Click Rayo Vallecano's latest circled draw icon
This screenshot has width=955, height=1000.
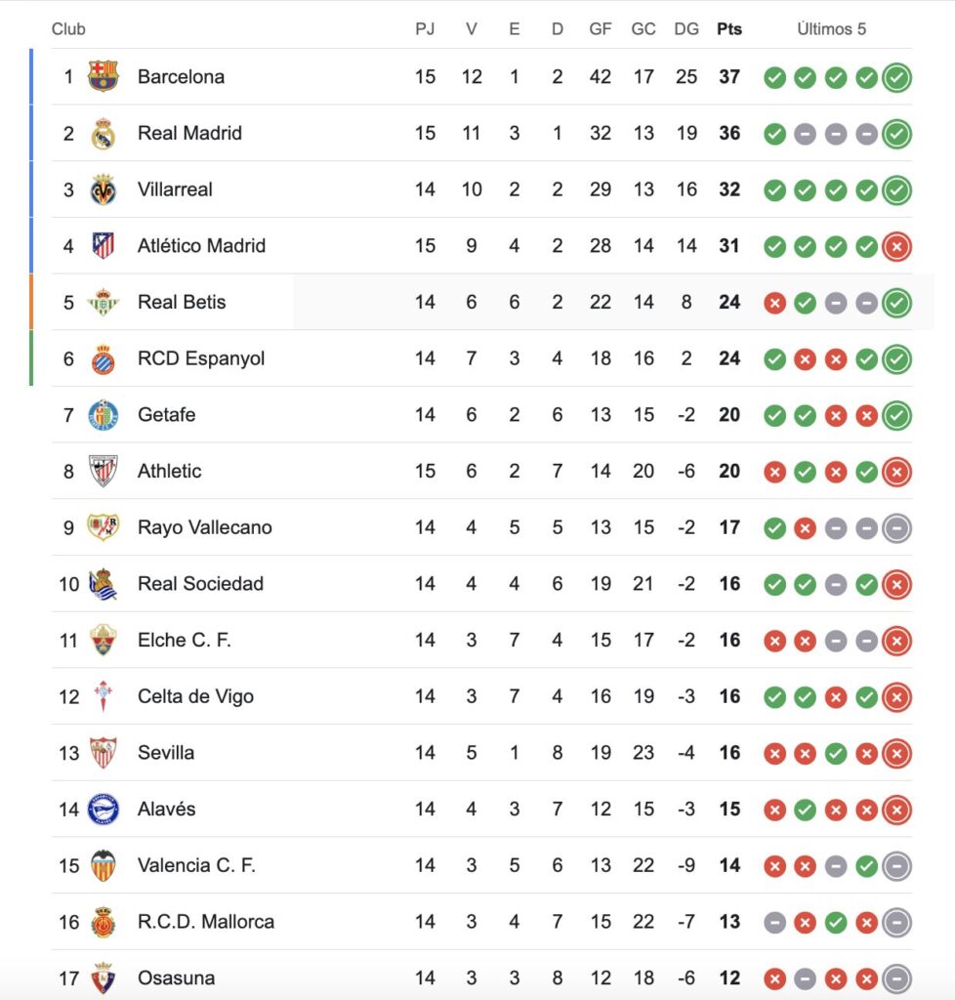coord(896,528)
